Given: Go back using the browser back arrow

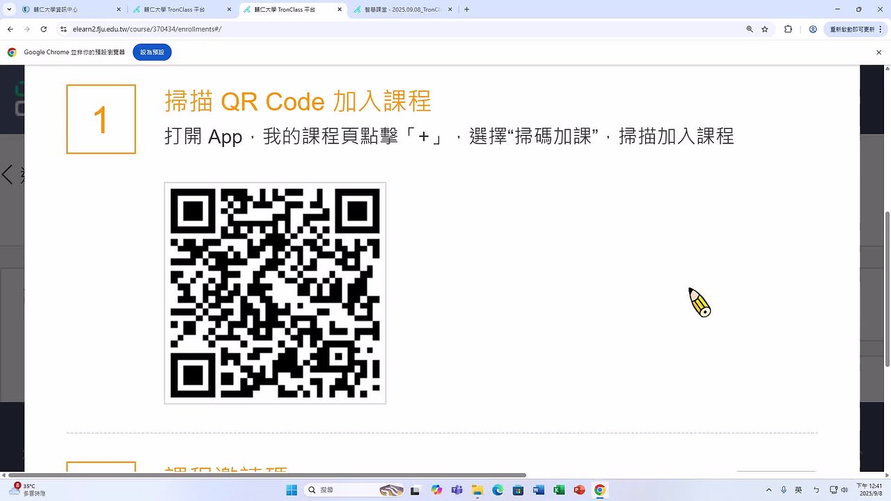Looking at the screenshot, I should click(x=10, y=29).
